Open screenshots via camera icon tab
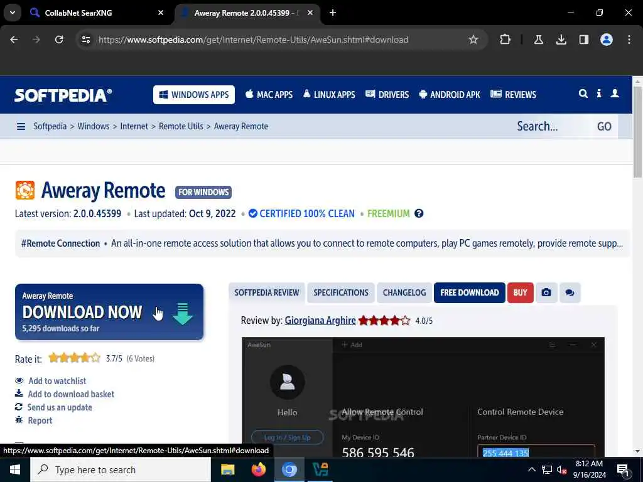Screen dimensions: 643x482 pos(546,292)
